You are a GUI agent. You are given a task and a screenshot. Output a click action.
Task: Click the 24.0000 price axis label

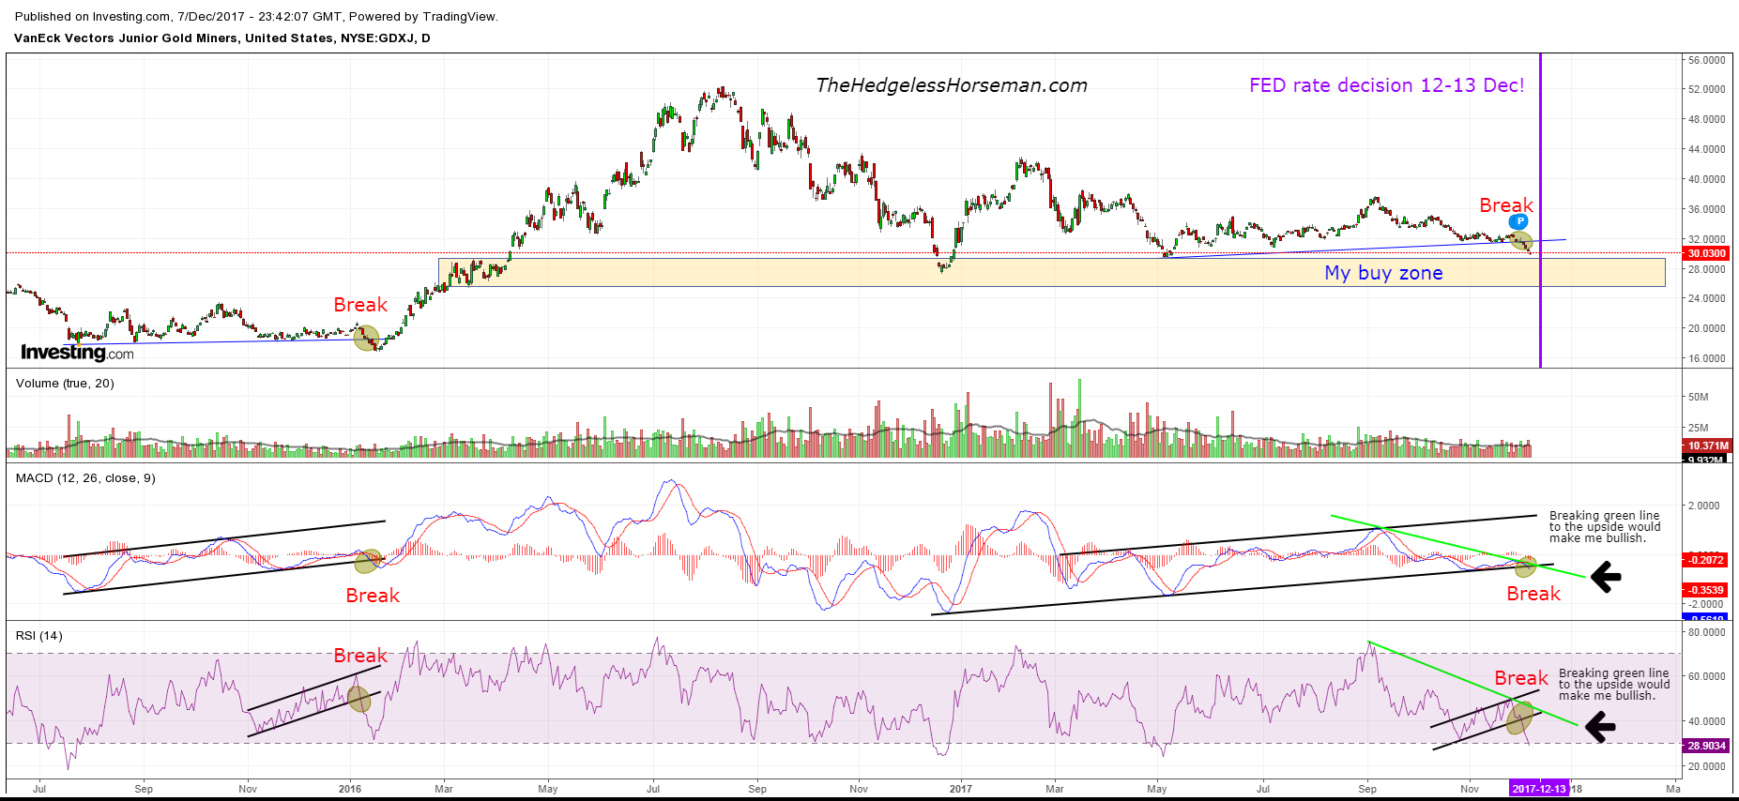[x=1706, y=299]
